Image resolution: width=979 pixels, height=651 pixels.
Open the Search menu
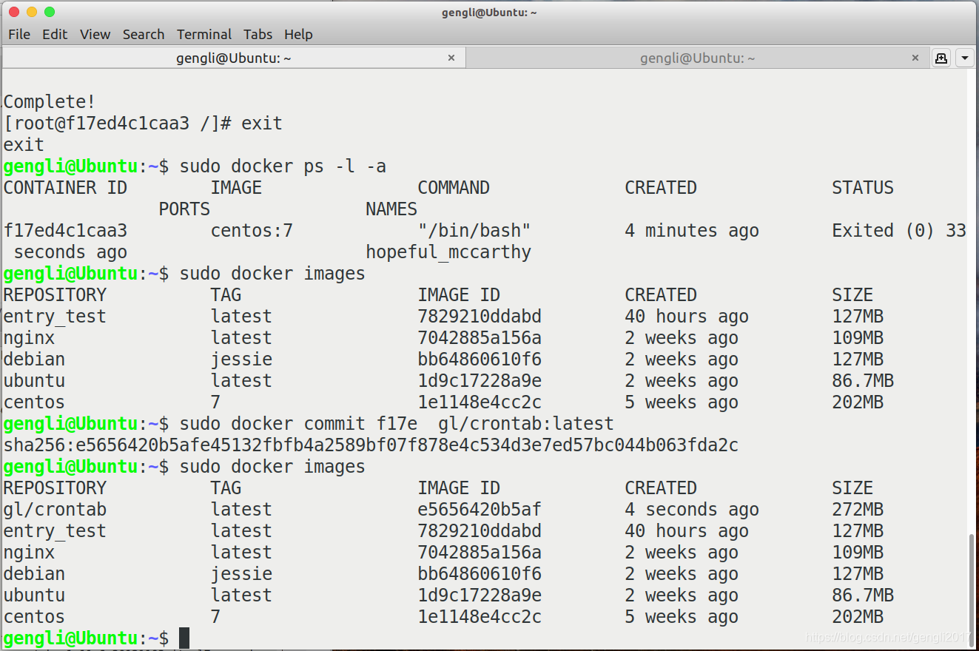(x=144, y=34)
